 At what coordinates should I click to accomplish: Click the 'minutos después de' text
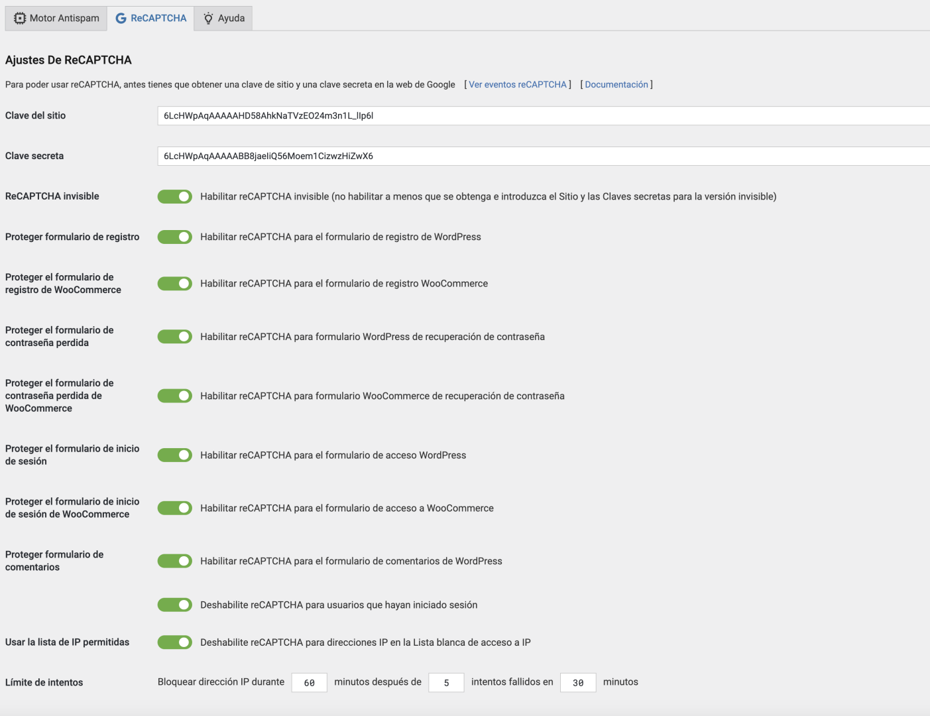378,682
